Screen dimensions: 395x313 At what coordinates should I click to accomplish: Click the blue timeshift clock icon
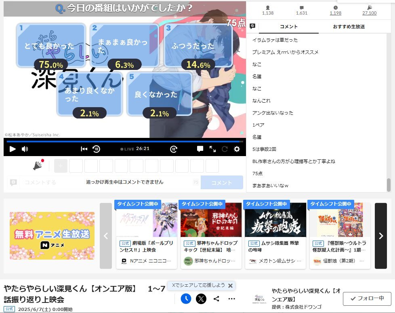coord(186,299)
